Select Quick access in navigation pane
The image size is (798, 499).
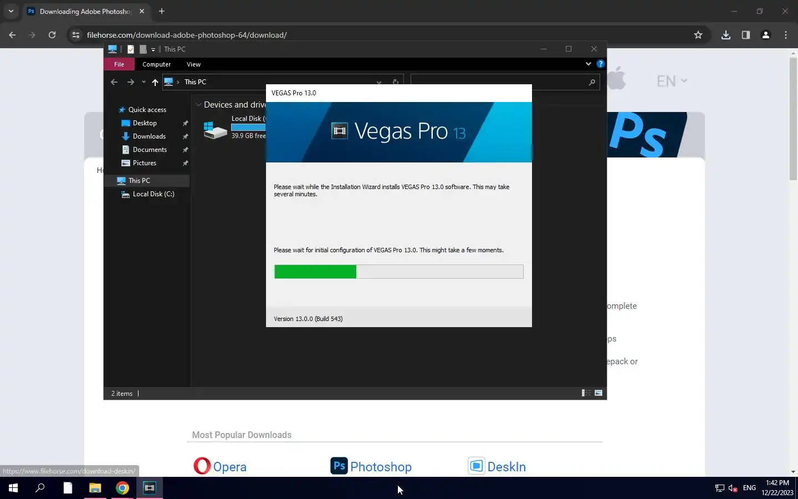(x=147, y=110)
